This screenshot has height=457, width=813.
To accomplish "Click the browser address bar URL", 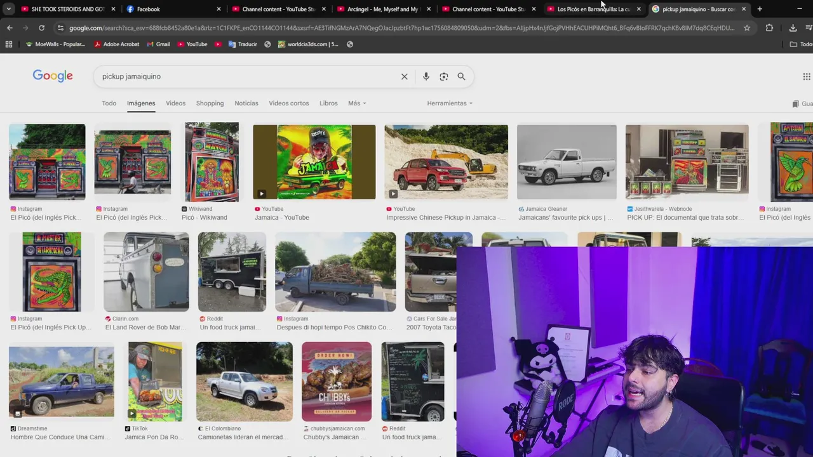I will pyautogui.click(x=401, y=28).
